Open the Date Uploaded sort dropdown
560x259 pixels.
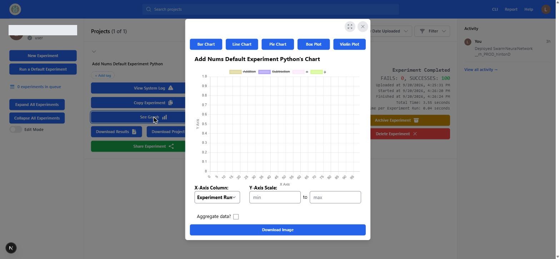click(x=389, y=31)
